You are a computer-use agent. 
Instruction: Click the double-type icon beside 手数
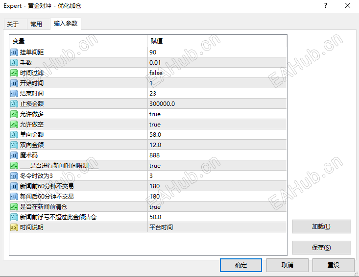coord(14,63)
